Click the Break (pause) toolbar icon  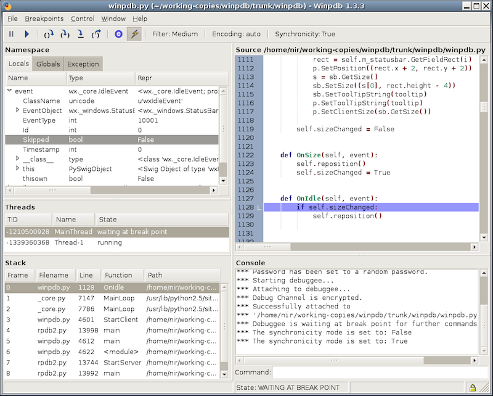[x=11, y=35]
